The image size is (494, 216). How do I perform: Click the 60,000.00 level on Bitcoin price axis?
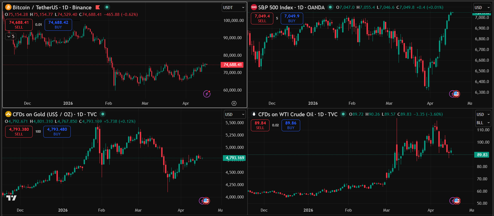coord(233,90)
